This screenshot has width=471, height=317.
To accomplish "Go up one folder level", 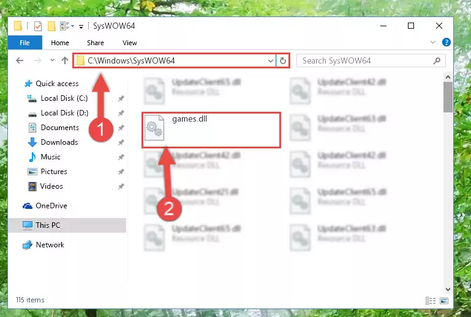I will pyautogui.click(x=65, y=60).
